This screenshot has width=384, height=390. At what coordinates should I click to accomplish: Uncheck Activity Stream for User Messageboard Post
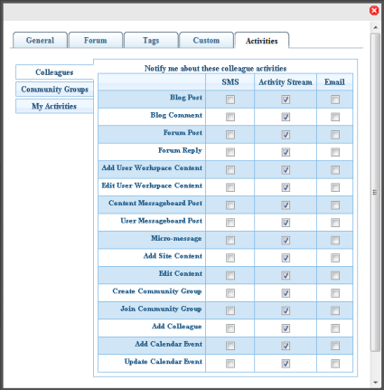286,223
